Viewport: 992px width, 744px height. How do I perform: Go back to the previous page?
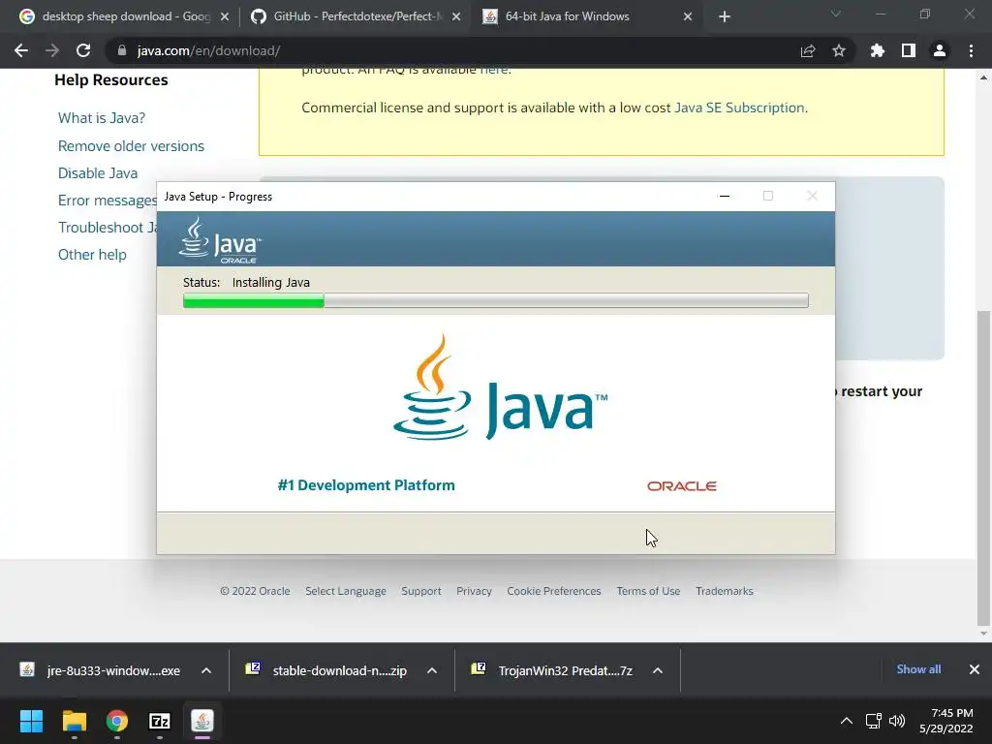[x=21, y=50]
